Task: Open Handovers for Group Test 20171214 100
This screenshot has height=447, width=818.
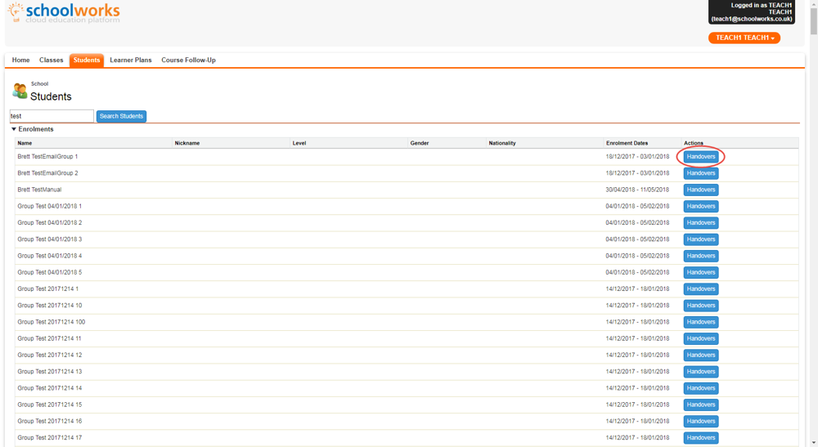Action: 701,322
